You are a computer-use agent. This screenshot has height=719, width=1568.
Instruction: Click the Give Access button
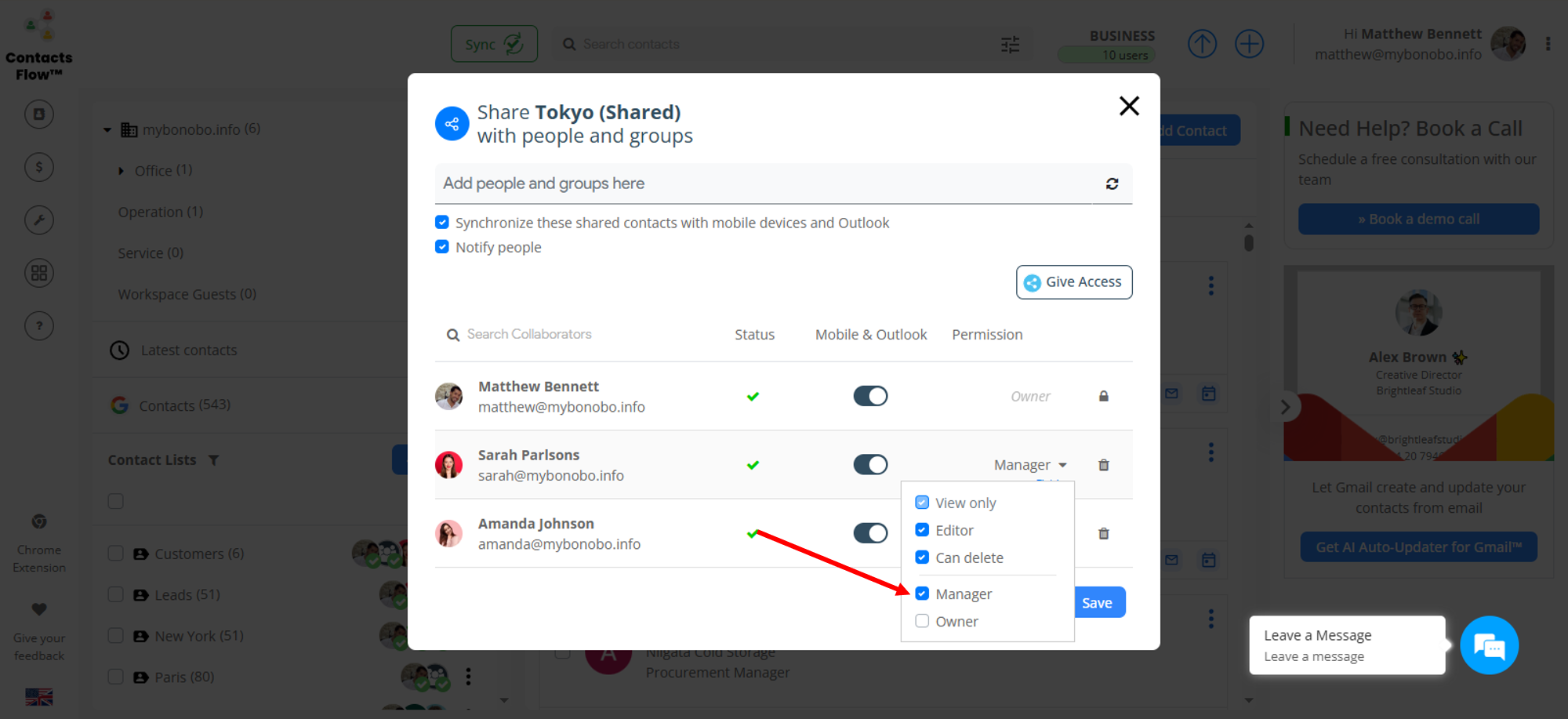pyautogui.click(x=1073, y=282)
